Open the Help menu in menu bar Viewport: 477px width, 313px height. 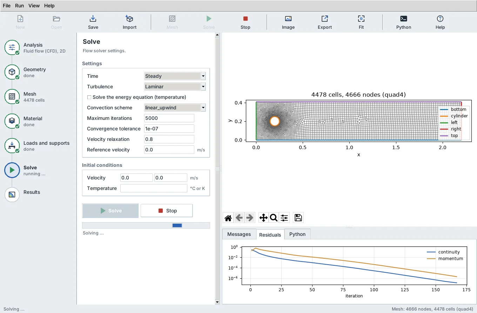49,6
